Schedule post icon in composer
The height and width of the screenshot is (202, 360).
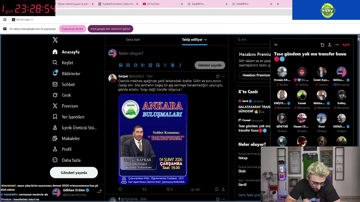pyautogui.click(x=158, y=65)
